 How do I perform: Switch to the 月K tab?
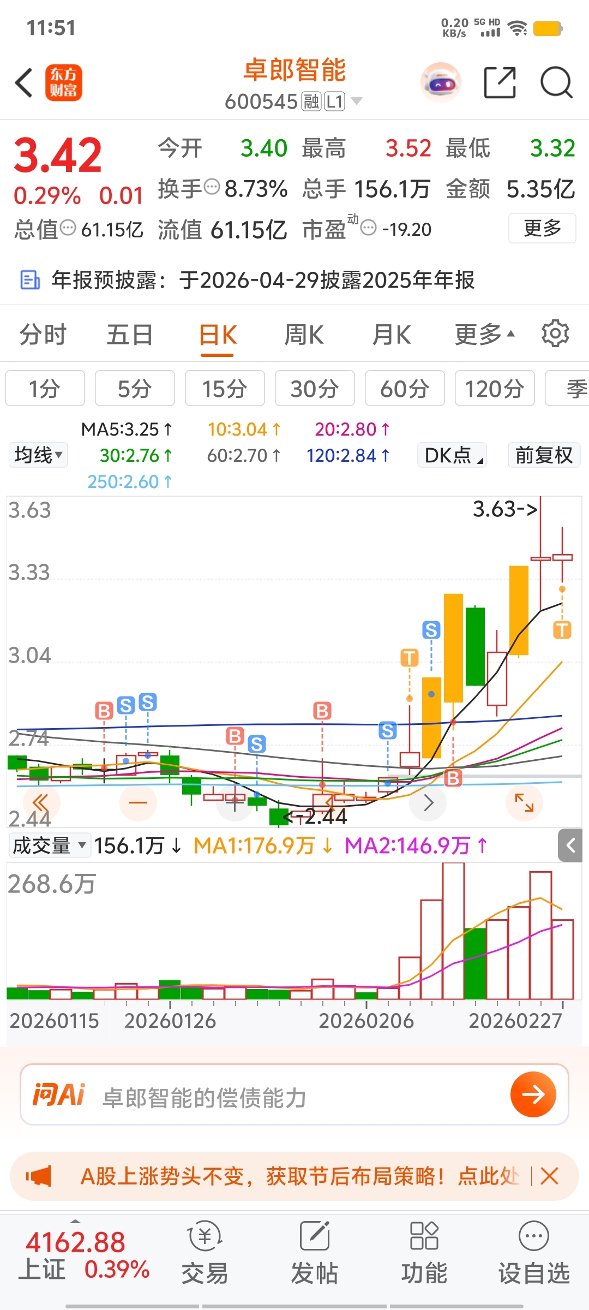(392, 334)
